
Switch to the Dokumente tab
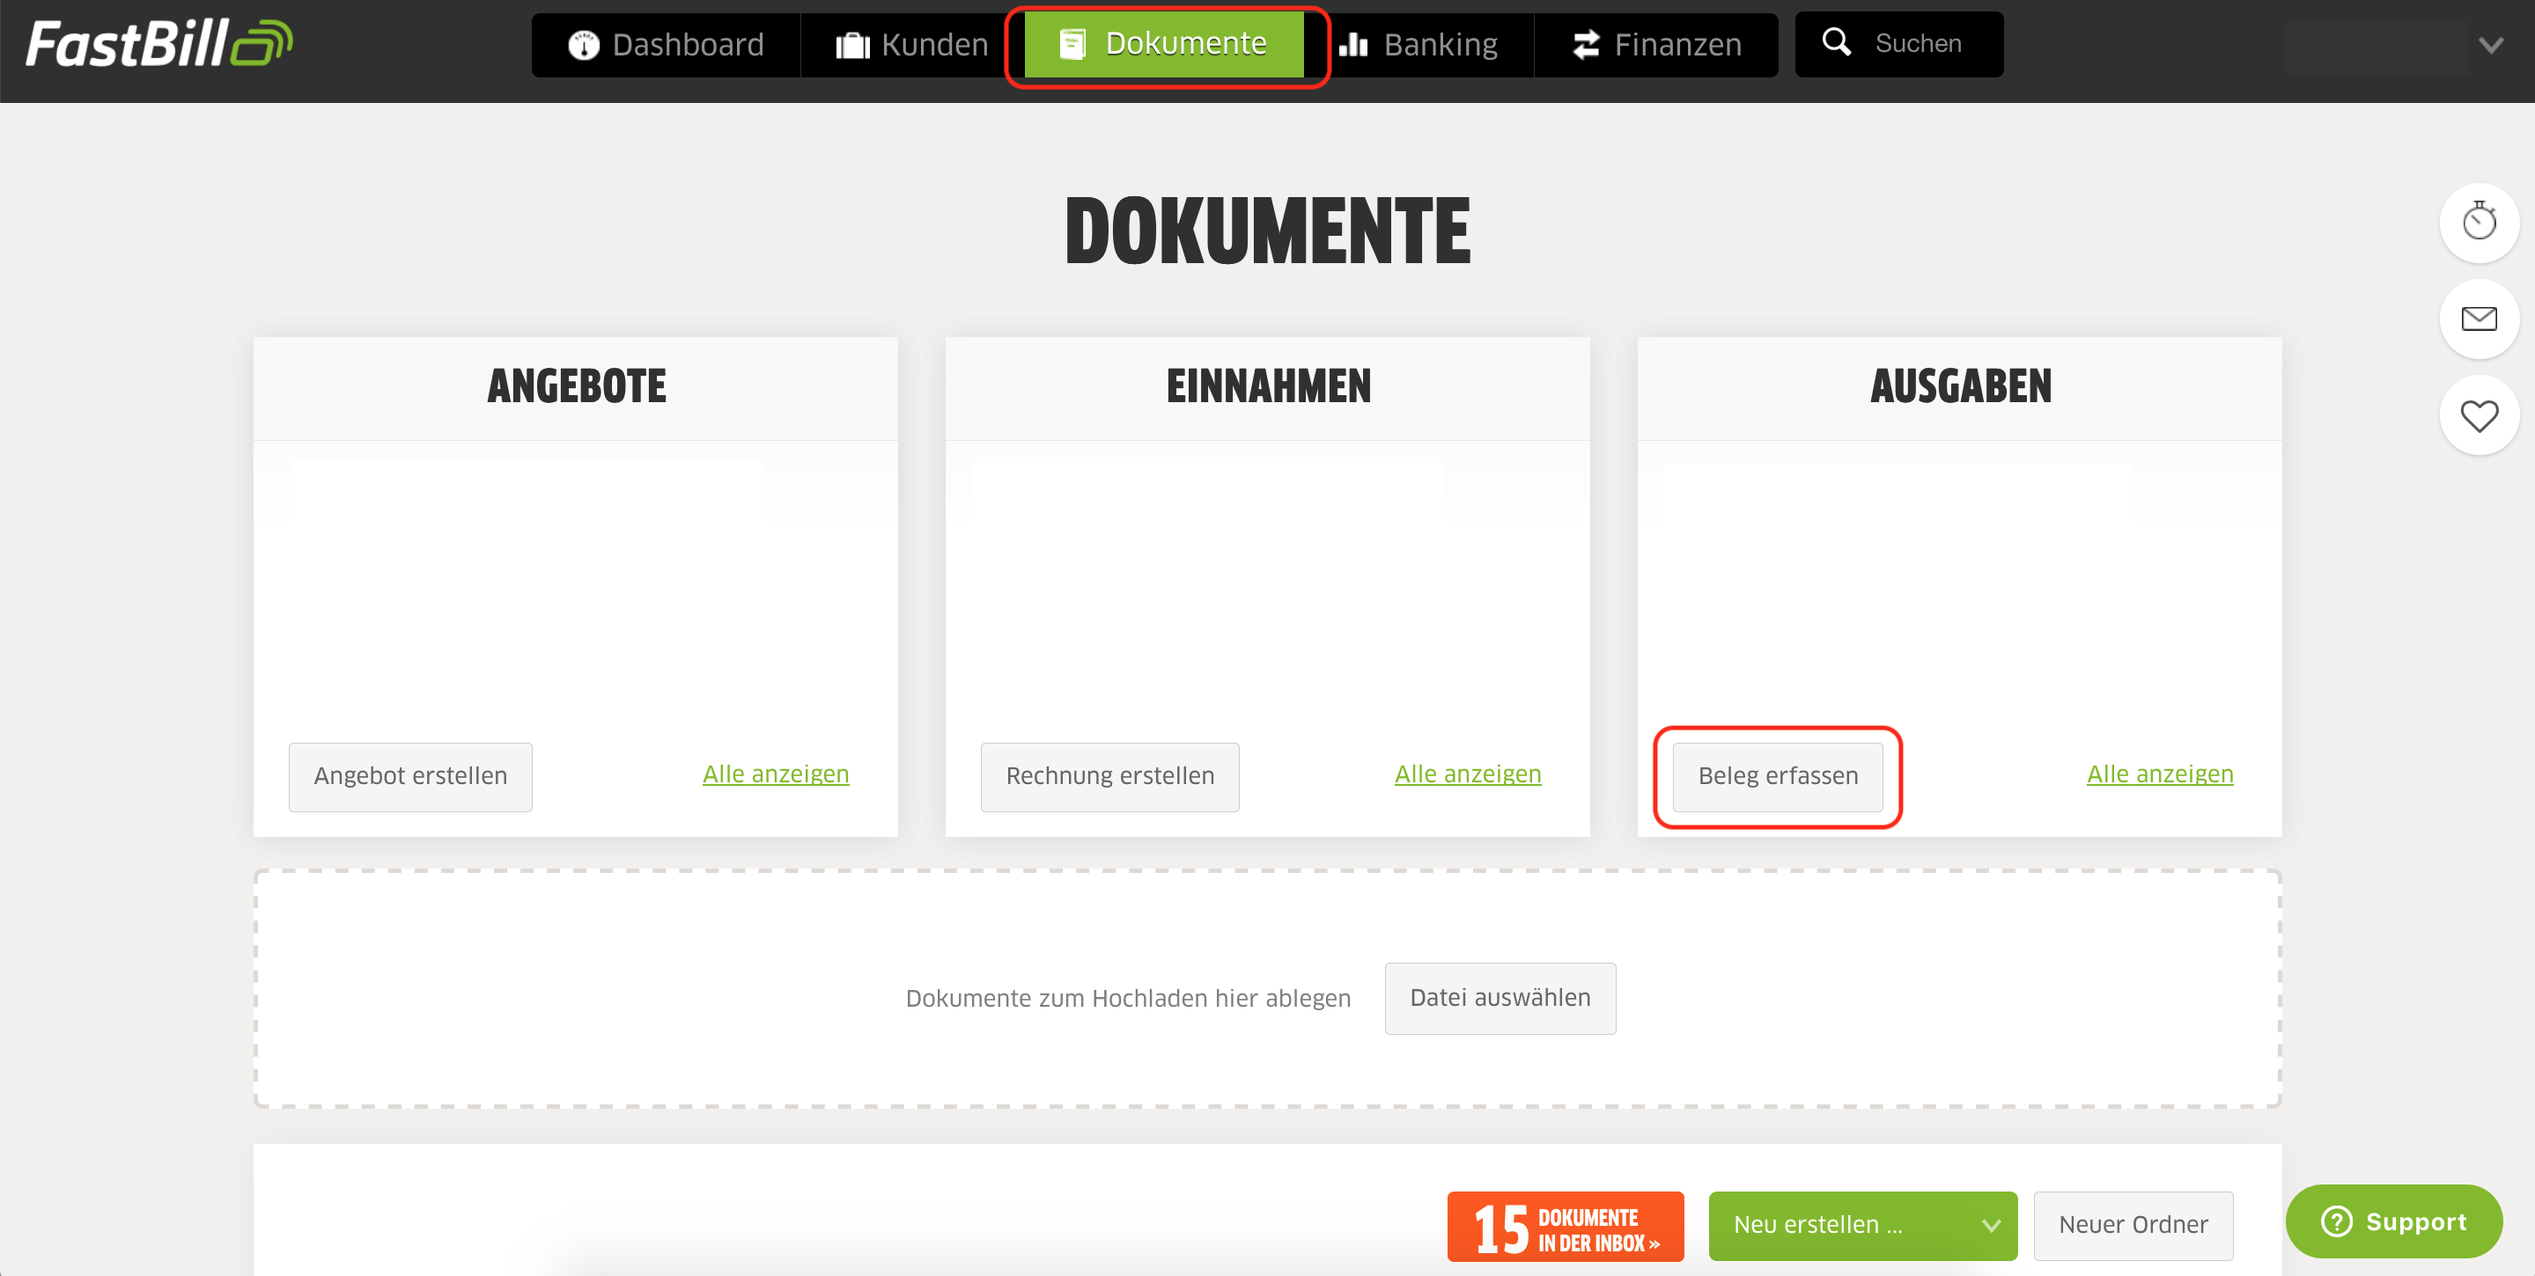click(x=1163, y=44)
